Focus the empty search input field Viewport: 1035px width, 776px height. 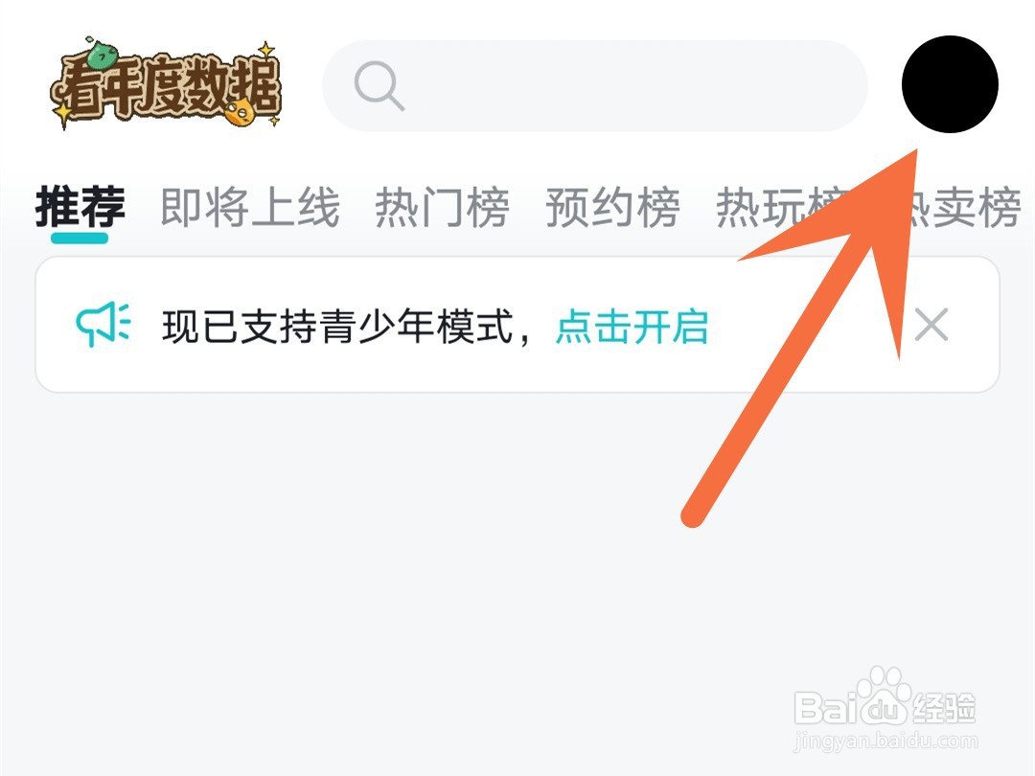click(594, 86)
